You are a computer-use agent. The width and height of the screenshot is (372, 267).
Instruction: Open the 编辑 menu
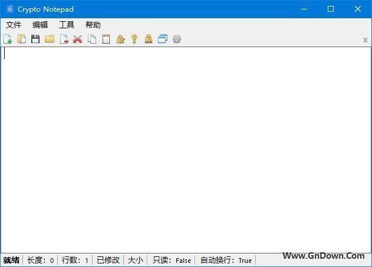pos(40,25)
